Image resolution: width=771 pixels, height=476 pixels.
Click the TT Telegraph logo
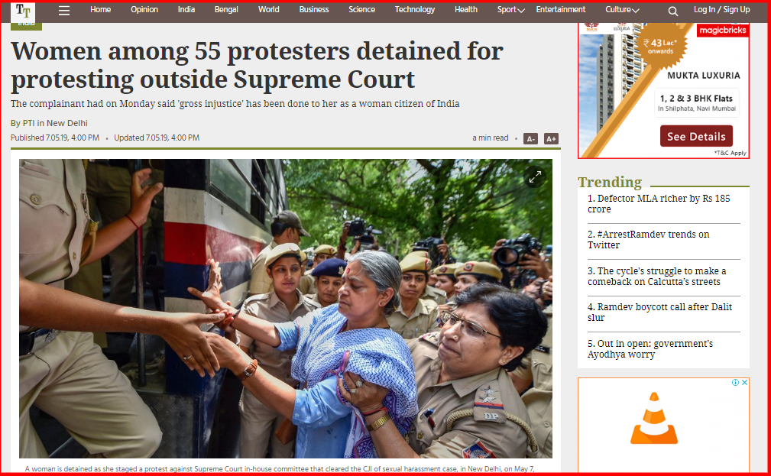(x=23, y=11)
